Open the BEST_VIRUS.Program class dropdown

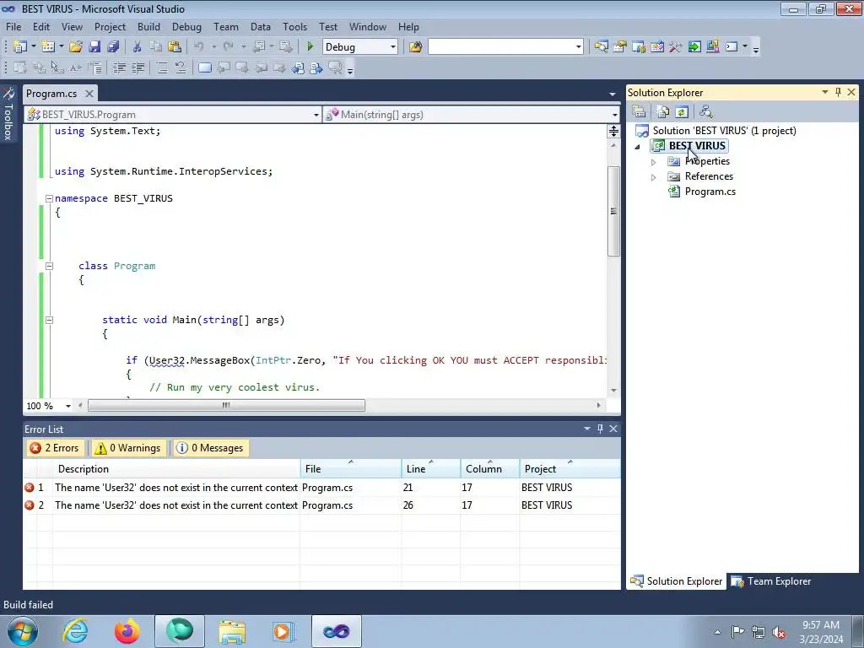[316, 115]
